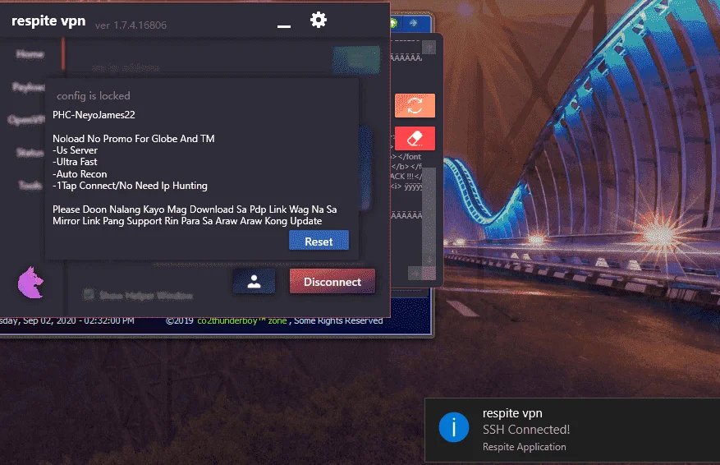Open the 'SSH Connected!' notification toast
720x465 pixels.
point(572,430)
